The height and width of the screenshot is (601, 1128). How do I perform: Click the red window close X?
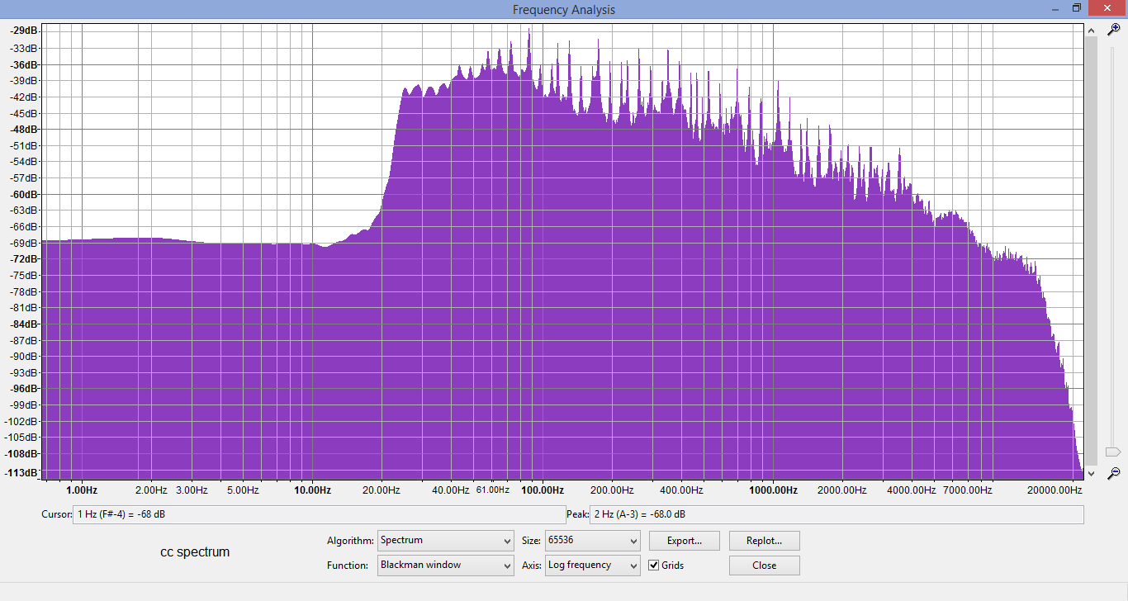(x=1107, y=7)
